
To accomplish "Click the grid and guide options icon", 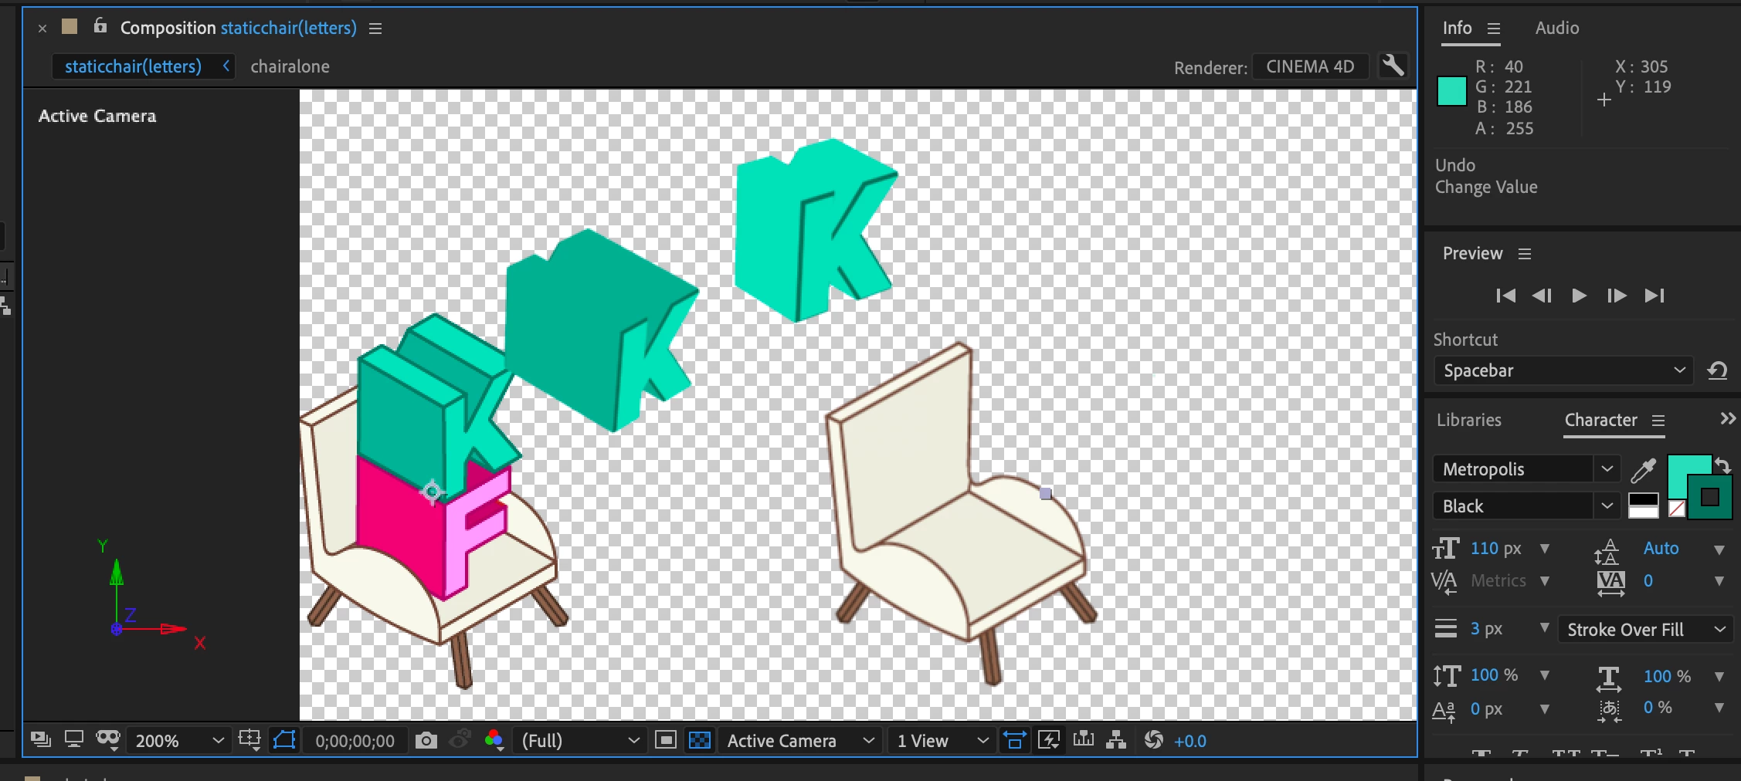I will [x=249, y=740].
